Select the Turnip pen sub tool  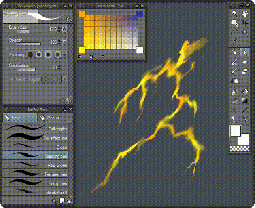tap(35, 182)
